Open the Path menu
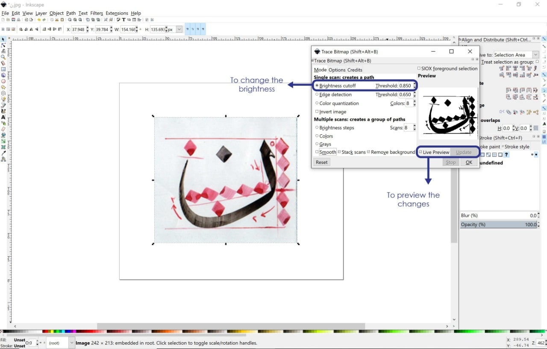The height and width of the screenshot is (349, 547). click(x=71, y=13)
